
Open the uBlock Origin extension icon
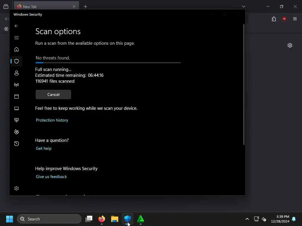[x=284, y=19]
